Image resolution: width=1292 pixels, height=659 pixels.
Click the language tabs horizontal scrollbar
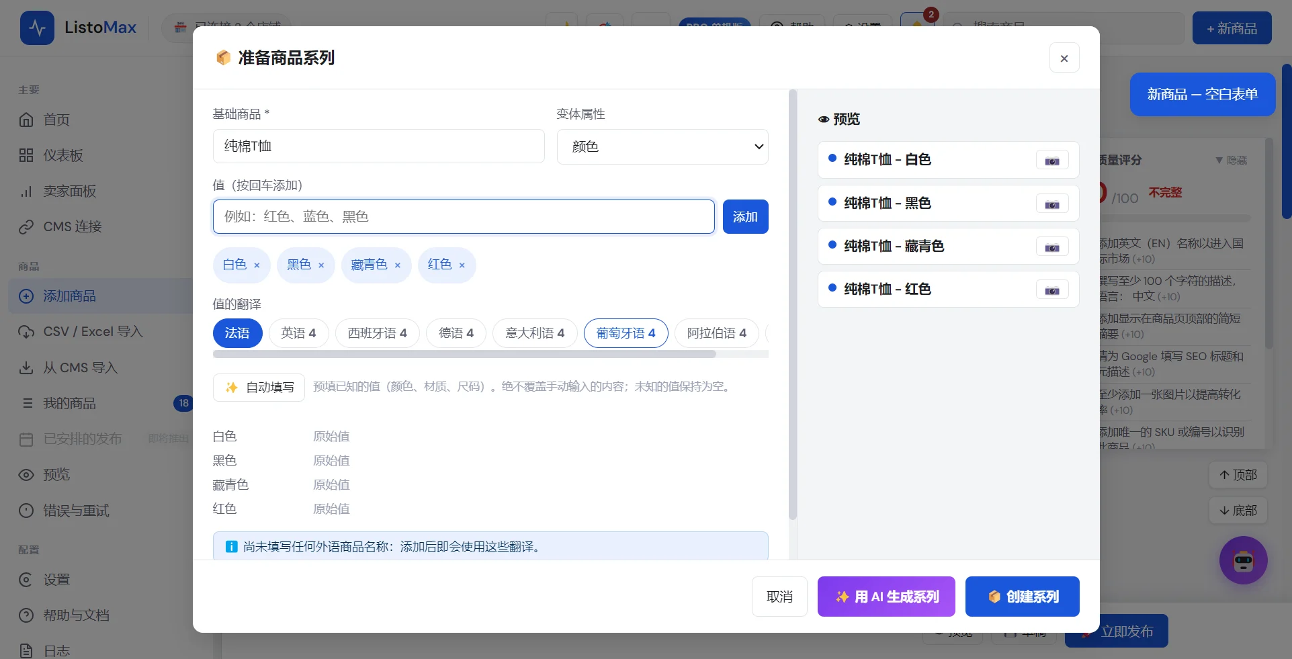(464, 354)
